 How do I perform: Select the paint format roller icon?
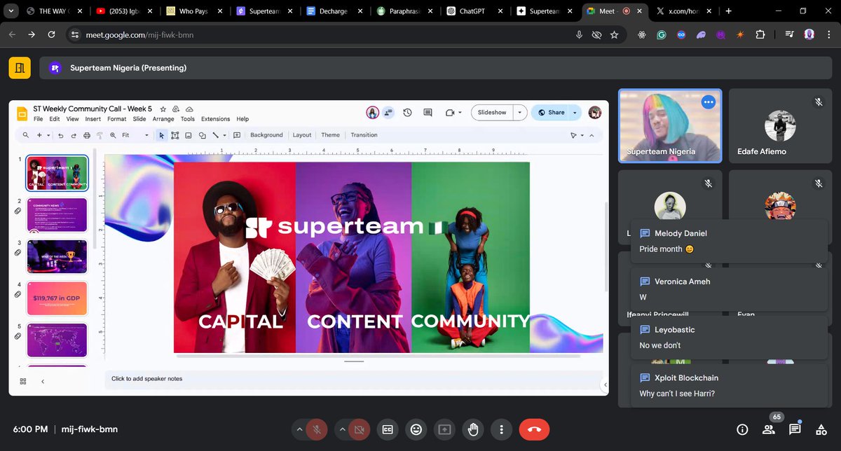pos(100,135)
